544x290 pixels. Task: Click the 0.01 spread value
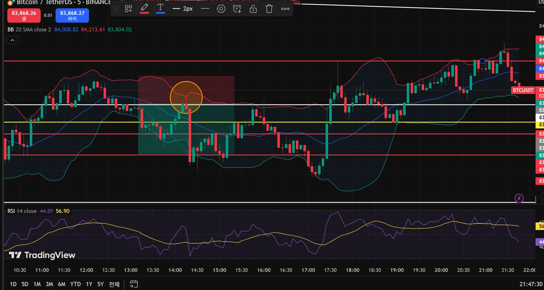pyautogui.click(x=48, y=15)
